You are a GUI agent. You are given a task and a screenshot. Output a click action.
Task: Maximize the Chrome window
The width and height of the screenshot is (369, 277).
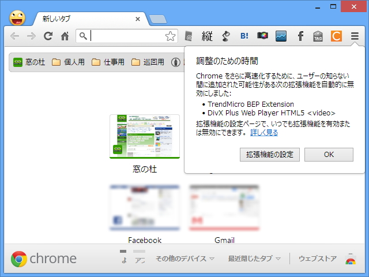[x=333, y=6]
